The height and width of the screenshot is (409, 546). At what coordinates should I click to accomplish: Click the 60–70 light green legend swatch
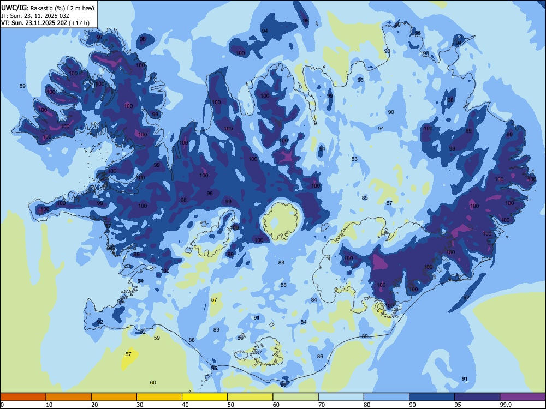pyautogui.click(x=295, y=397)
